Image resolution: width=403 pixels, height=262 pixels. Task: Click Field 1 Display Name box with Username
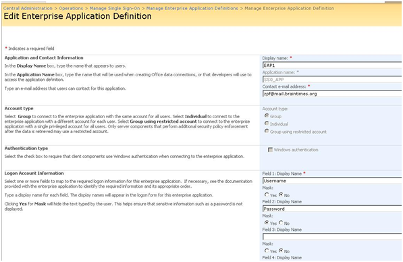click(332, 181)
